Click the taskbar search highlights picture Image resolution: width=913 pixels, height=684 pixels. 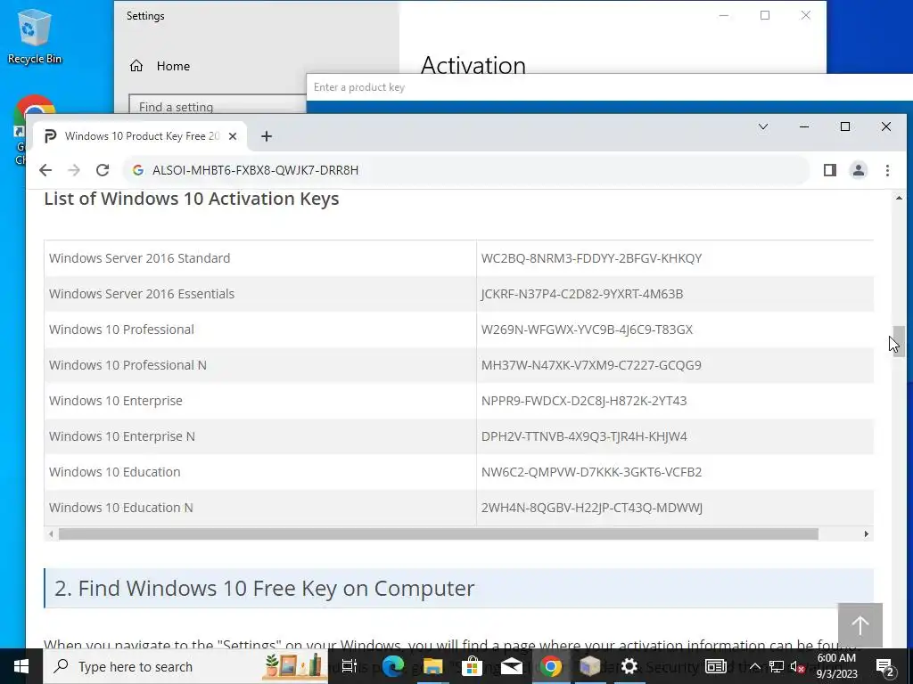(x=292, y=665)
